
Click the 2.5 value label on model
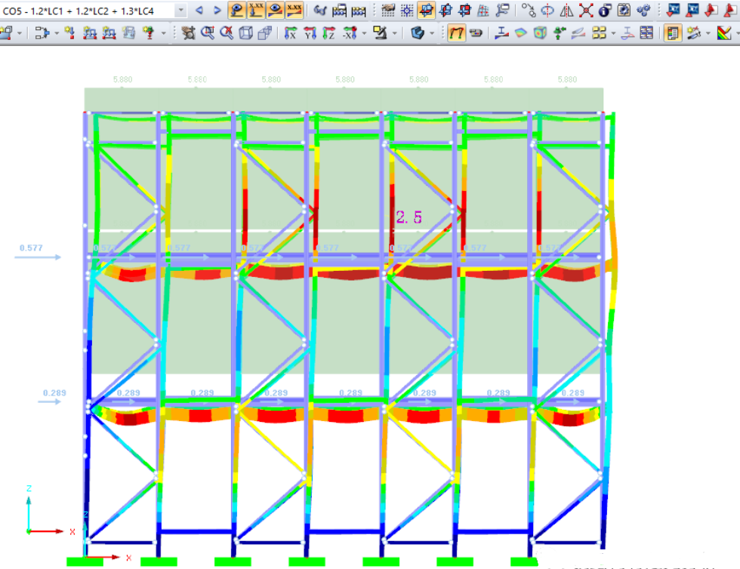(409, 217)
